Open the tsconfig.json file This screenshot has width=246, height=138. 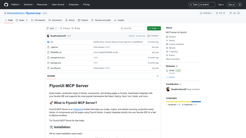coord(56,68)
